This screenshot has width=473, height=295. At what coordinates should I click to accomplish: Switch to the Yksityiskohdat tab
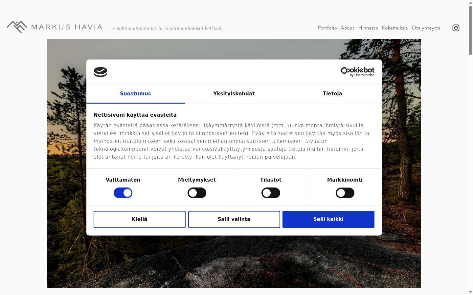[234, 94]
